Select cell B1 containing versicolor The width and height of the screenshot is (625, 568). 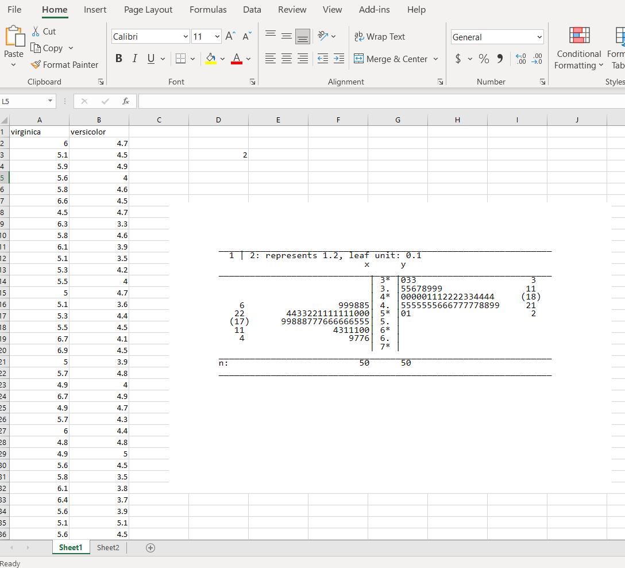coord(99,132)
